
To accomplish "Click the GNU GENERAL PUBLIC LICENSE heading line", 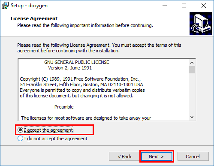I will [x=77, y=62].
